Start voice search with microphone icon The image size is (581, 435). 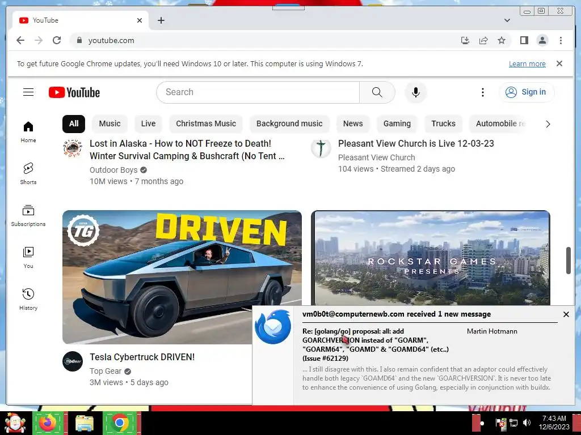(416, 92)
